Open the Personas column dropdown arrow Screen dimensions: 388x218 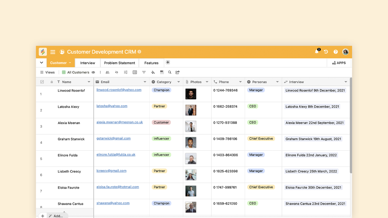(277, 82)
